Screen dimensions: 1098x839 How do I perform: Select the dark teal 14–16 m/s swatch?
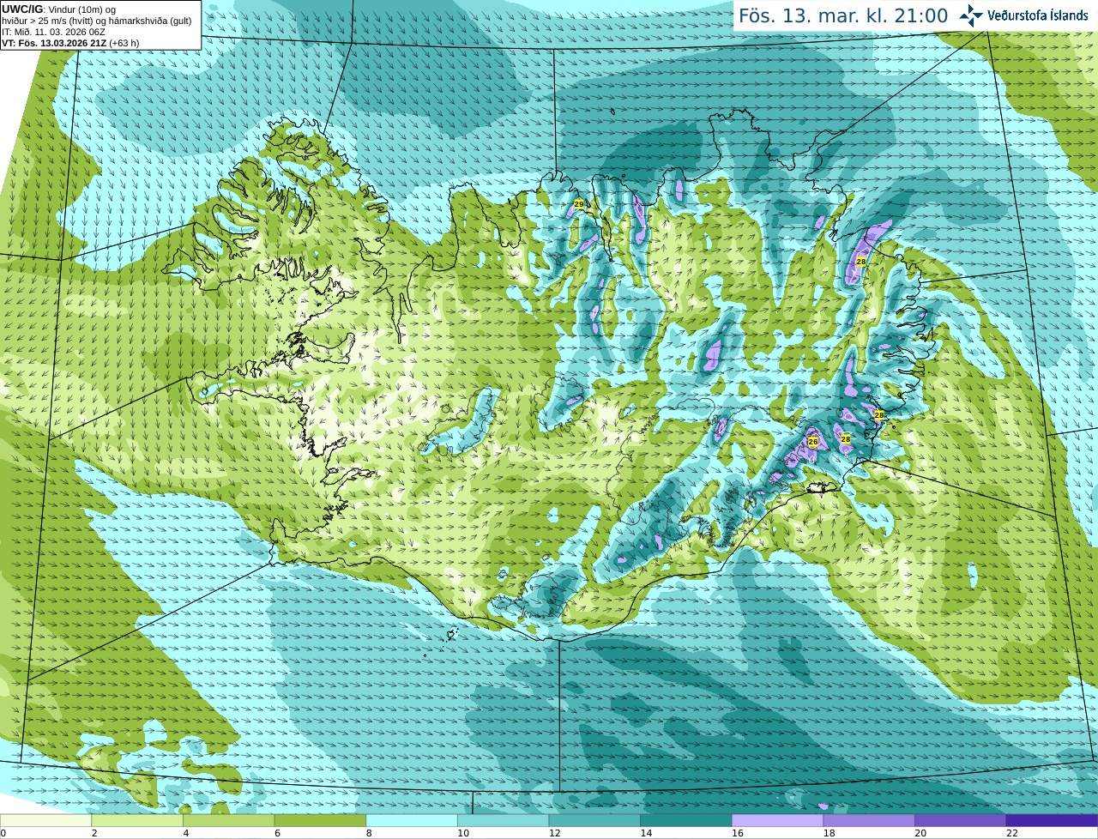(686, 820)
